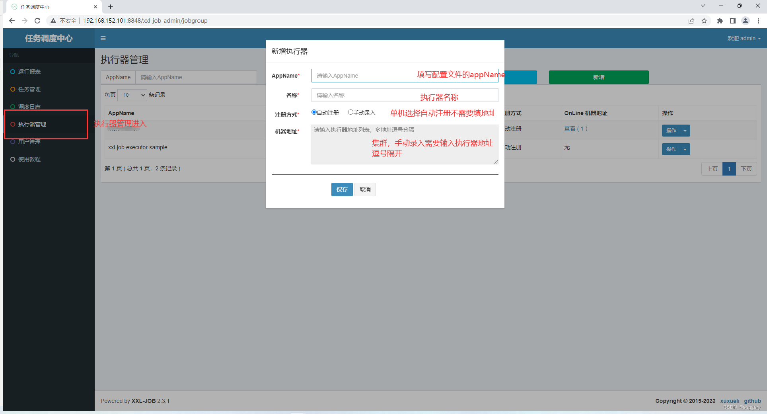
Task: Click 操作 button for xxl-job-executor-sample row
Action: coord(671,149)
